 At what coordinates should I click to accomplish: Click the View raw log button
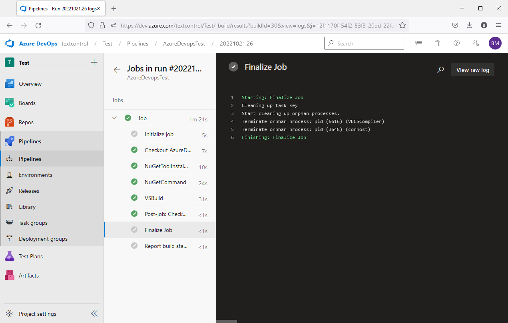tap(472, 69)
